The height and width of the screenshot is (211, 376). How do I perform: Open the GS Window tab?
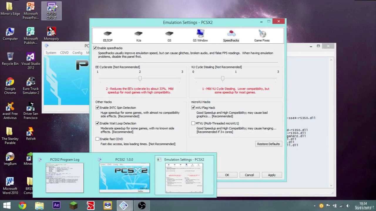tap(200, 36)
